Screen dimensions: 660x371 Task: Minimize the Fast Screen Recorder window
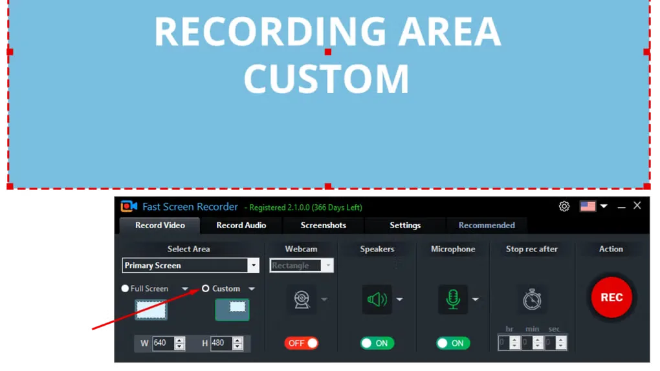pos(621,207)
